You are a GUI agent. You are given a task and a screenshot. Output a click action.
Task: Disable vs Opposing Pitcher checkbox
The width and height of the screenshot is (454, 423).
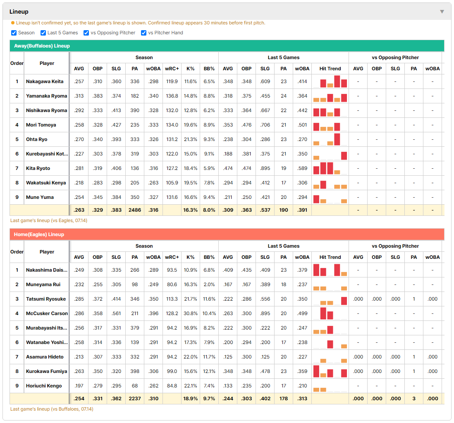[86, 33]
